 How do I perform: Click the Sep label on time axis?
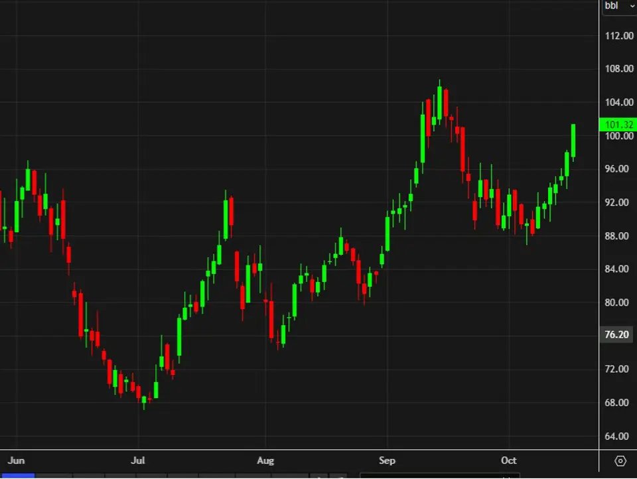click(x=387, y=460)
